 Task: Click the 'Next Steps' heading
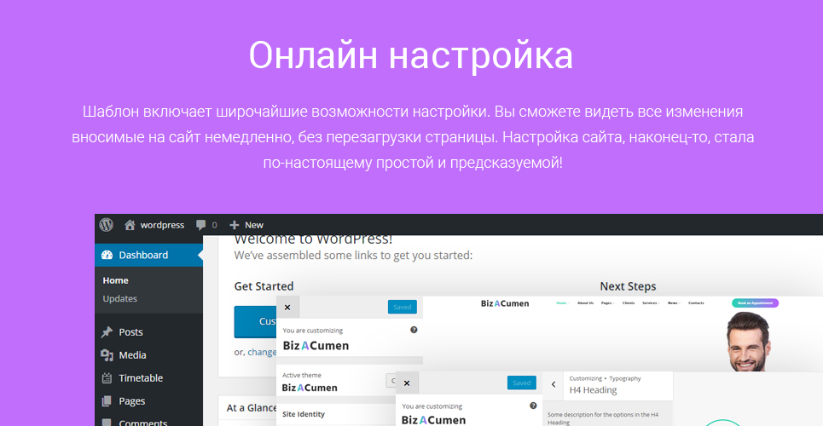pyautogui.click(x=628, y=286)
